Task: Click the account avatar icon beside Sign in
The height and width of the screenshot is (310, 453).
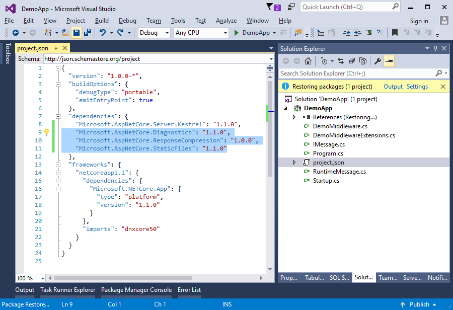Action: tap(444, 21)
